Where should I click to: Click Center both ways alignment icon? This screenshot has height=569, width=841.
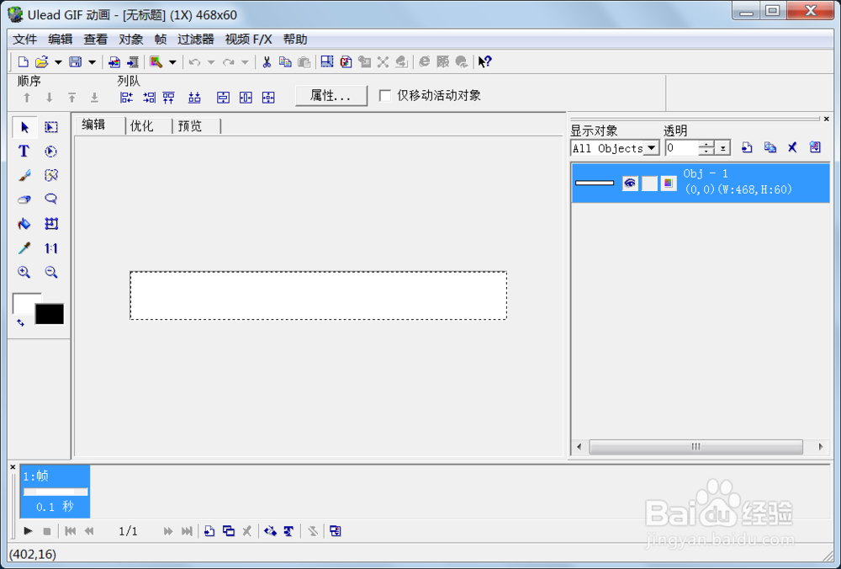(268, 97)
